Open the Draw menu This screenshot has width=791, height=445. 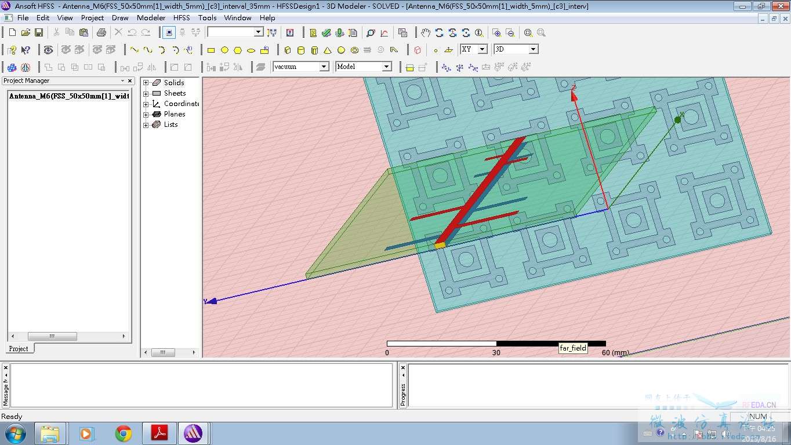[x=120, y=18]
